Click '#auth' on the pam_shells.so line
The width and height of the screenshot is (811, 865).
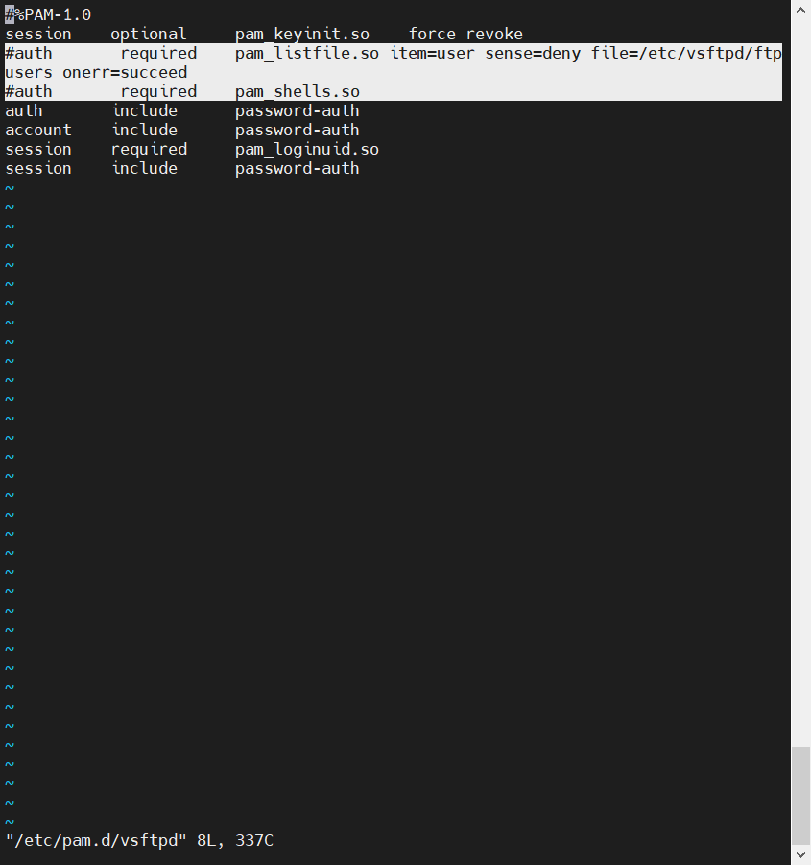[x=29, y=91]
